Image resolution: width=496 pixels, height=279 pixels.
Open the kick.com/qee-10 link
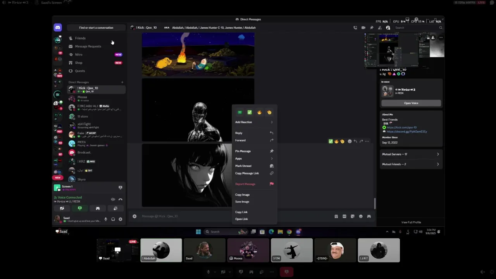point(401,127)
